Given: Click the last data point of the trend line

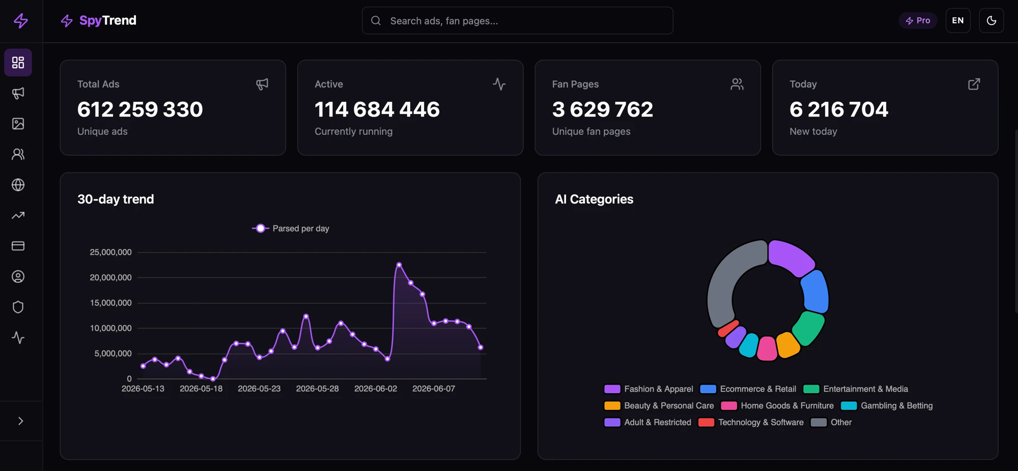Looking at the screenshot, I should pos(480,347).
